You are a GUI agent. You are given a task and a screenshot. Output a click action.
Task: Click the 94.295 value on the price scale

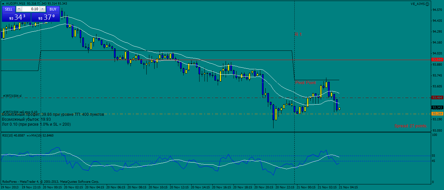pos(437,32)
